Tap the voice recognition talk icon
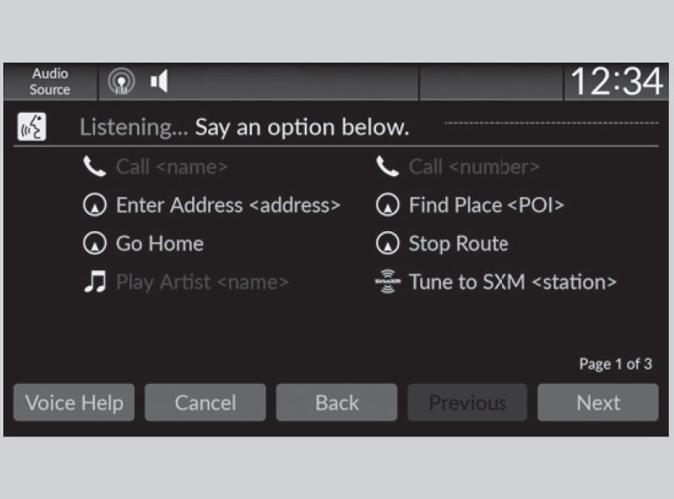Image resolution: width=674 pixels, height=499 pixels. pyautogui.click(x=32, y=128)
